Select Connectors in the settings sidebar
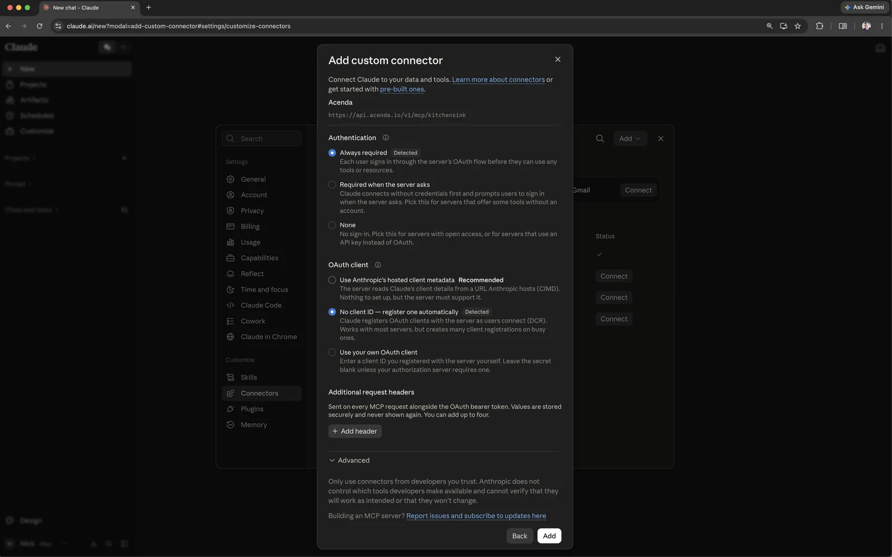The image size is (892, 557). coord(261,393)
